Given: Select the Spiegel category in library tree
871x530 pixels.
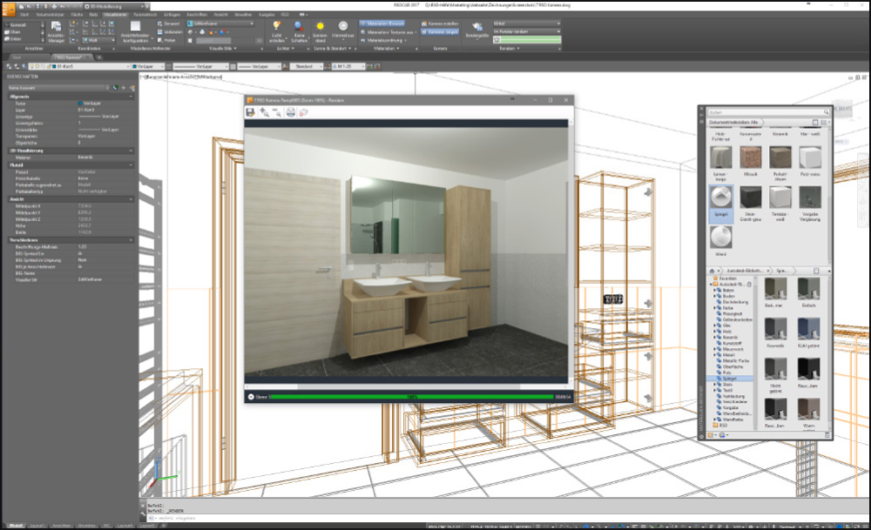Looking at the screenshot, I should [727, 380].
